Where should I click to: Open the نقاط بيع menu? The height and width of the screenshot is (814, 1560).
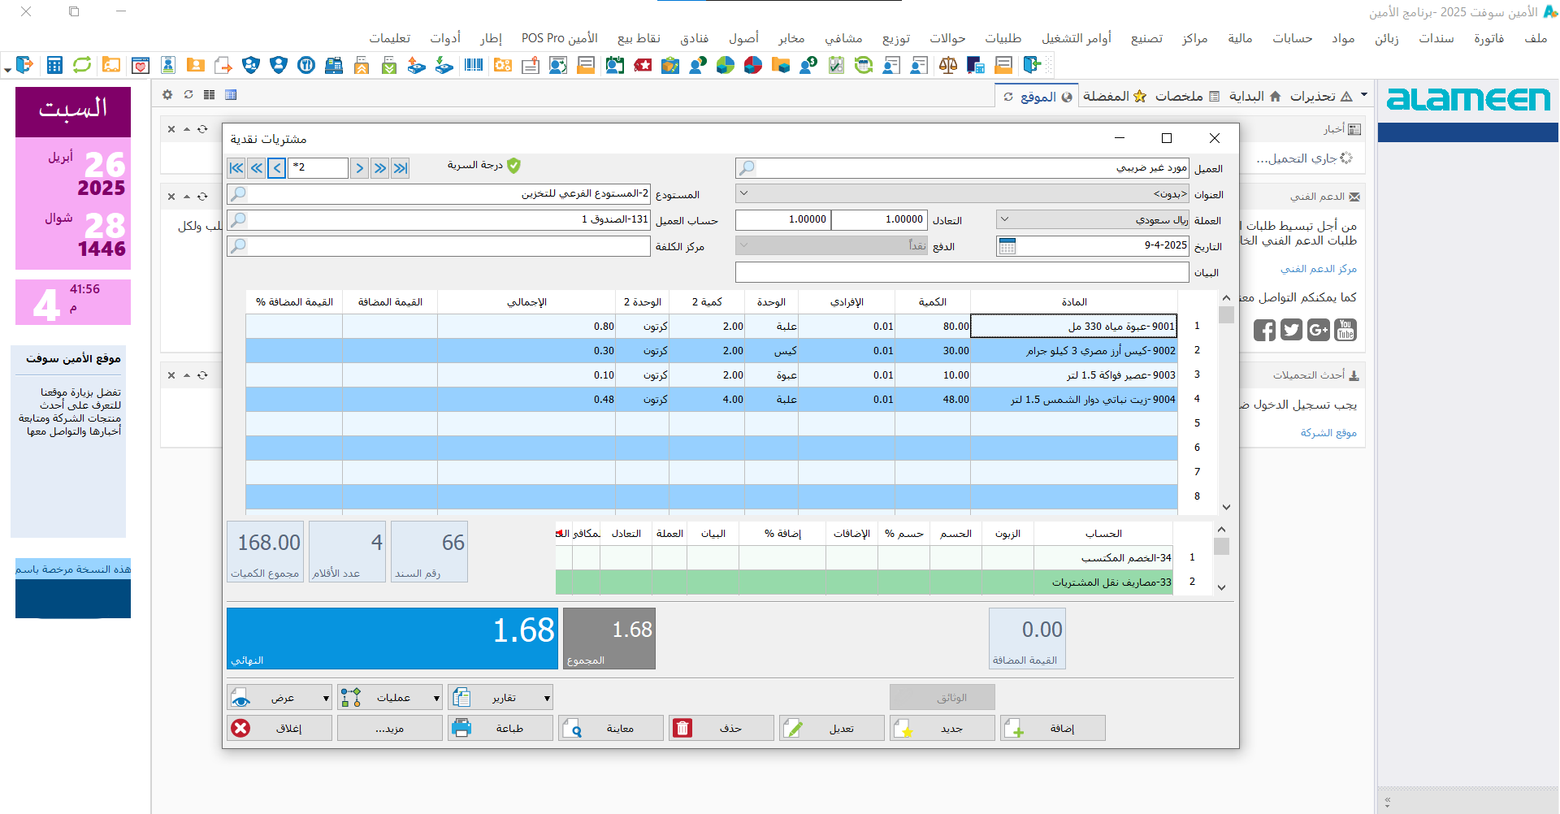point(639,38)
